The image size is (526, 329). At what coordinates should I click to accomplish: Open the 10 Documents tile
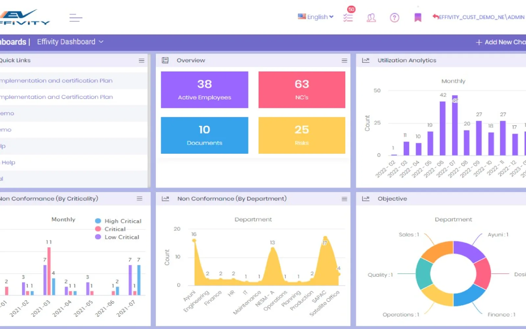point(204,135)
